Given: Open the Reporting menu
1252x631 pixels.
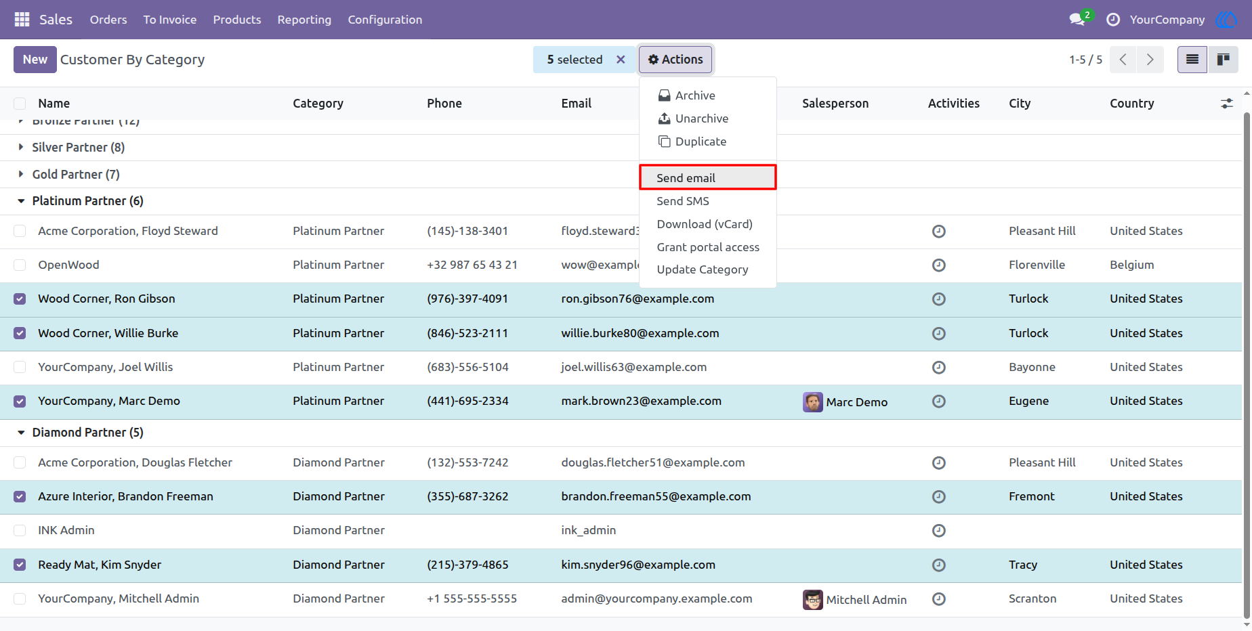Looking at the screenshot, I should coord(304,20).
